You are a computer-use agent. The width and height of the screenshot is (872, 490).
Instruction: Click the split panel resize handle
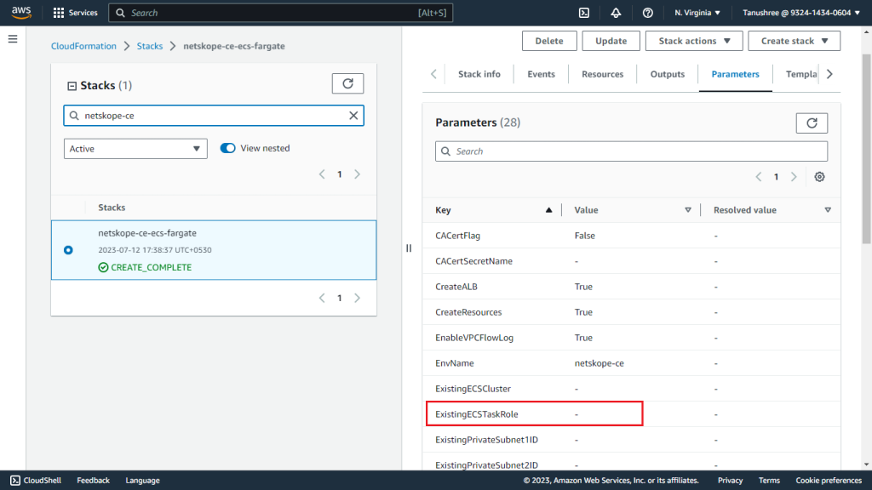point(409,248)
